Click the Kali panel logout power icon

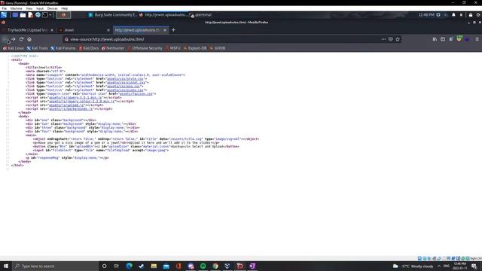click(478, 15)
